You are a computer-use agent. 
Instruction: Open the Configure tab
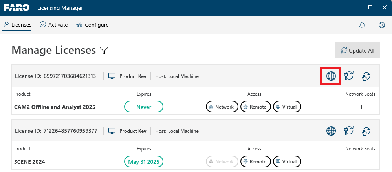(x=92, y=25)
